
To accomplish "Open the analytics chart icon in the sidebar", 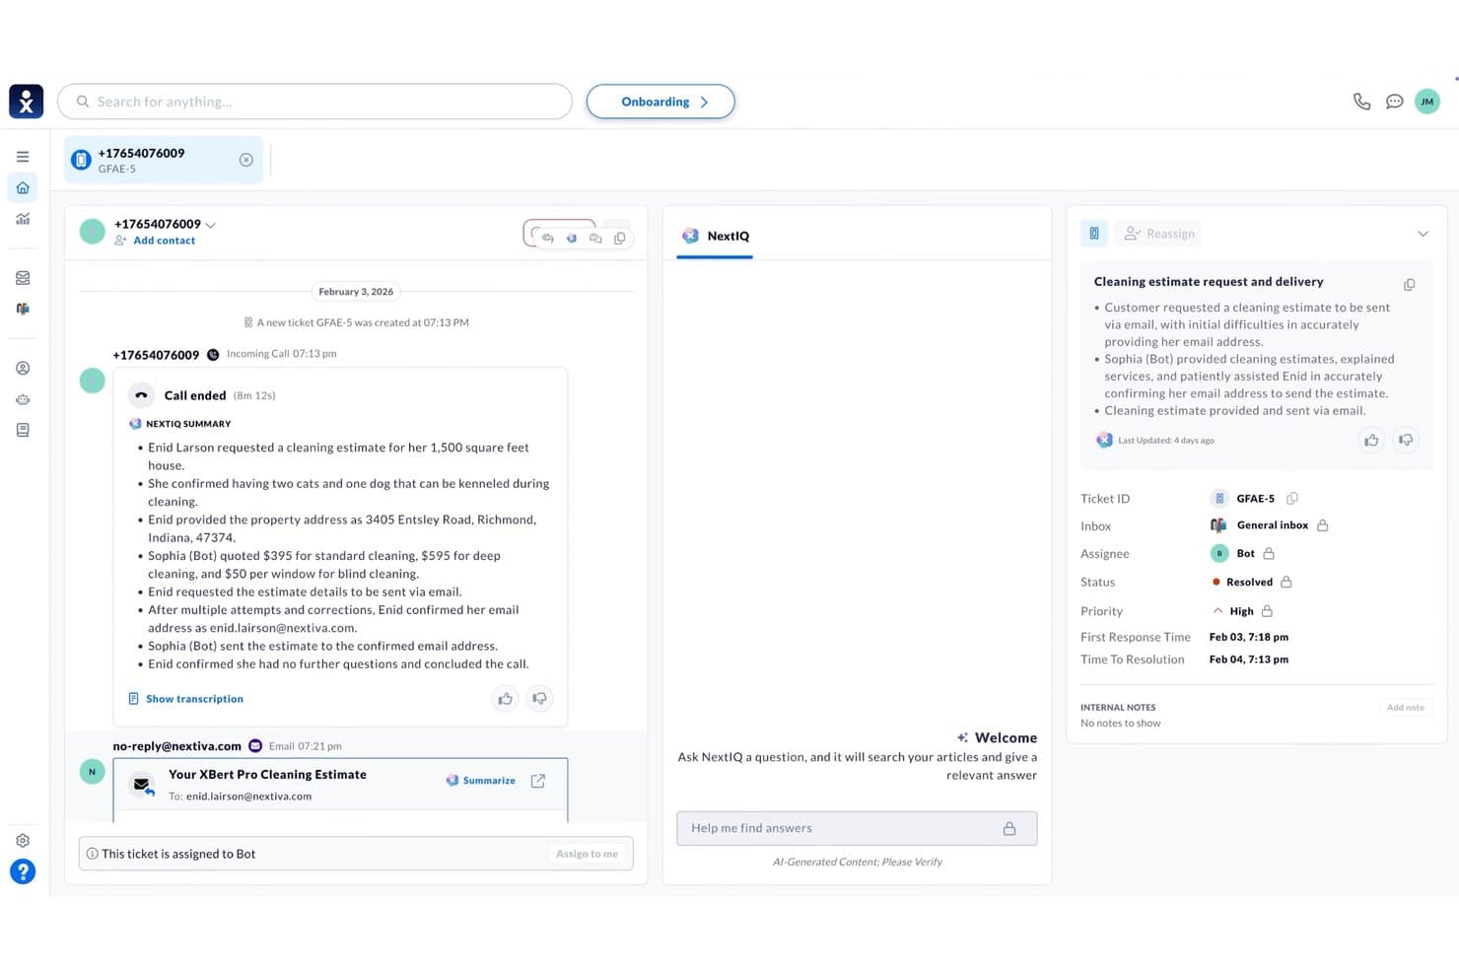I will click(x=23, y=219).
